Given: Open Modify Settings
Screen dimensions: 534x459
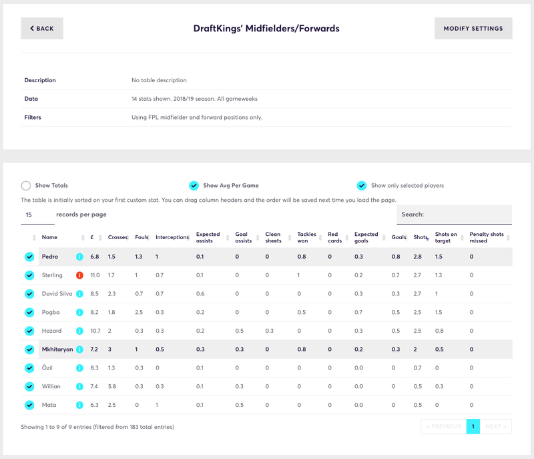Looking at the screenshot, I should 473,28.
